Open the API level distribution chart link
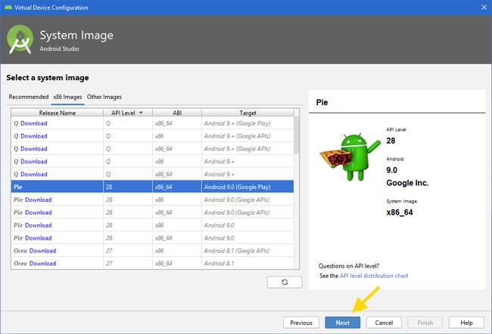 (x=374, y=276)
